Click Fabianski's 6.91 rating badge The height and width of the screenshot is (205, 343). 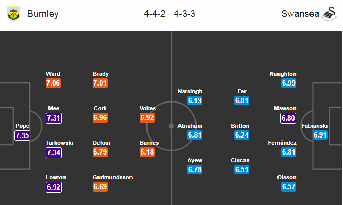click(x=320, y=135)
